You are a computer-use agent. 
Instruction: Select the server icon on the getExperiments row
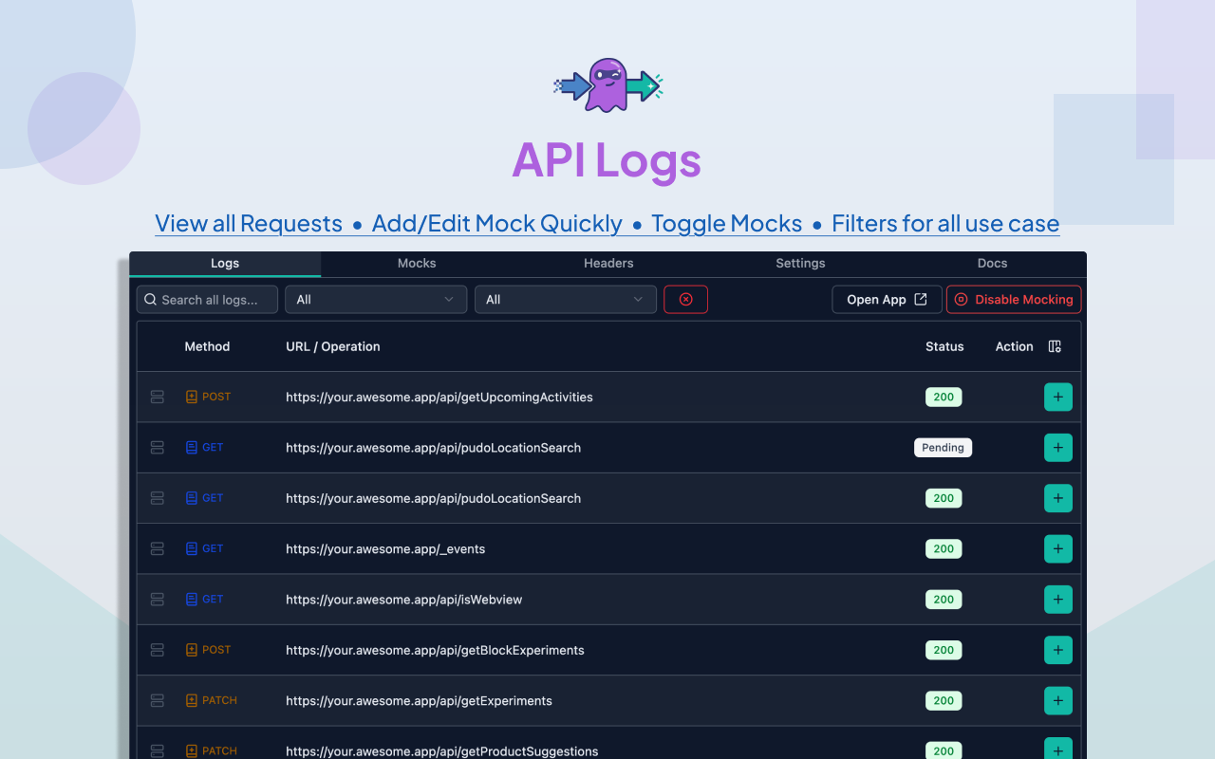(x=158, y=701)
